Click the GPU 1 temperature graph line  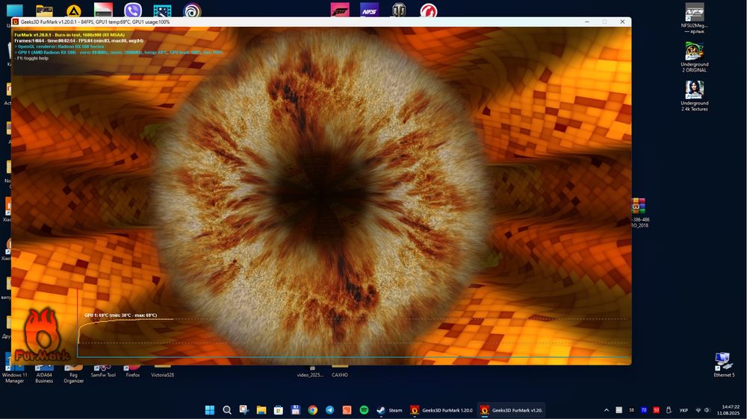(126, 321)
